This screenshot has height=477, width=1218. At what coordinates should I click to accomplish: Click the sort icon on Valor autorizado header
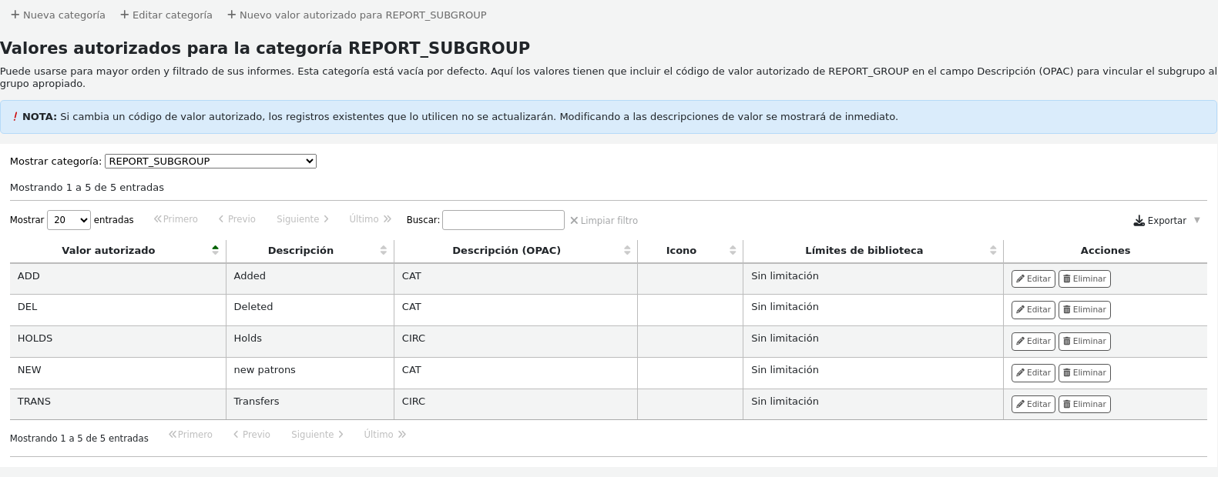point(216,250)
